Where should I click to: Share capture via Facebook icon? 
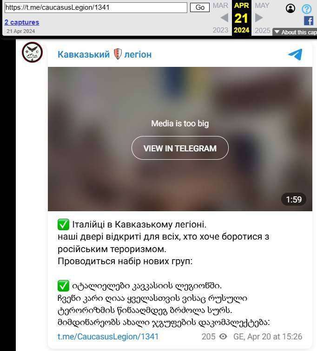point(309,21)
